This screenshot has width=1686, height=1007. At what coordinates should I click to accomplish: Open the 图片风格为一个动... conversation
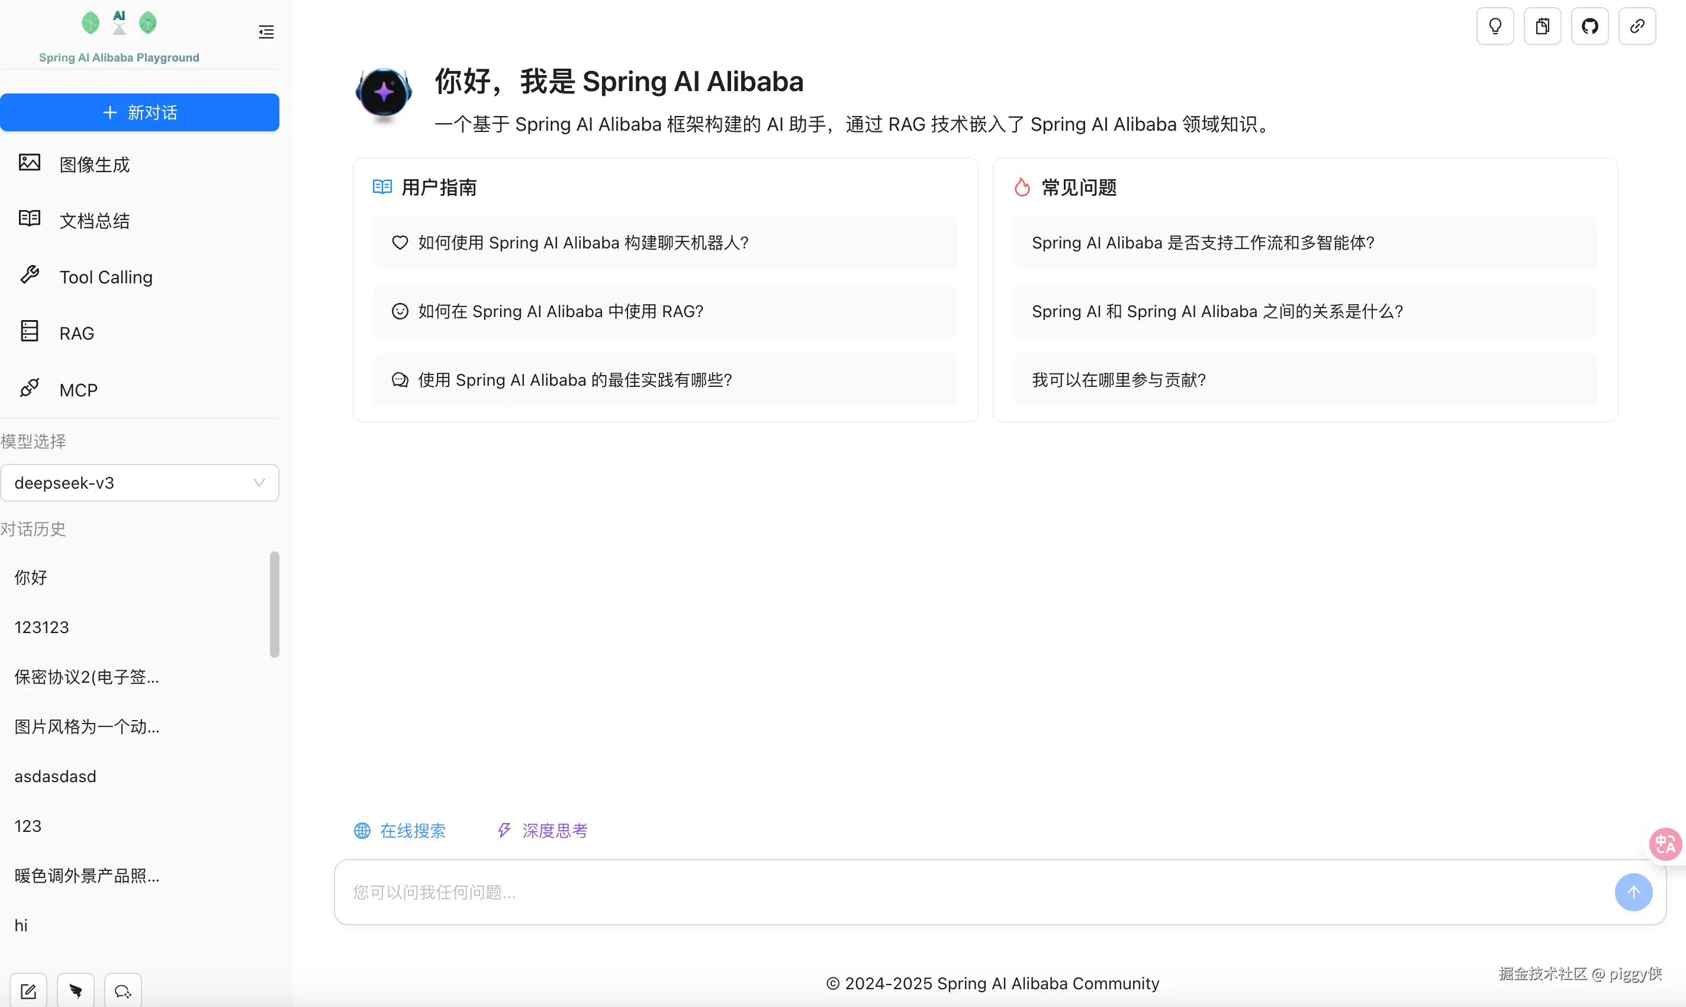136,726
